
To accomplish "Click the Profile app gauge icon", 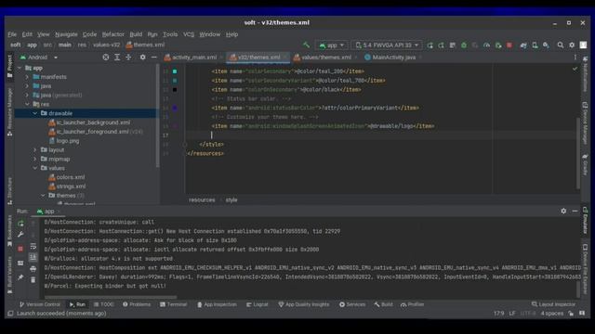I will pos(486,45).
